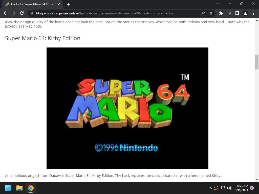Close the Hacks for Super Mario 64 tab

(59, 4)
